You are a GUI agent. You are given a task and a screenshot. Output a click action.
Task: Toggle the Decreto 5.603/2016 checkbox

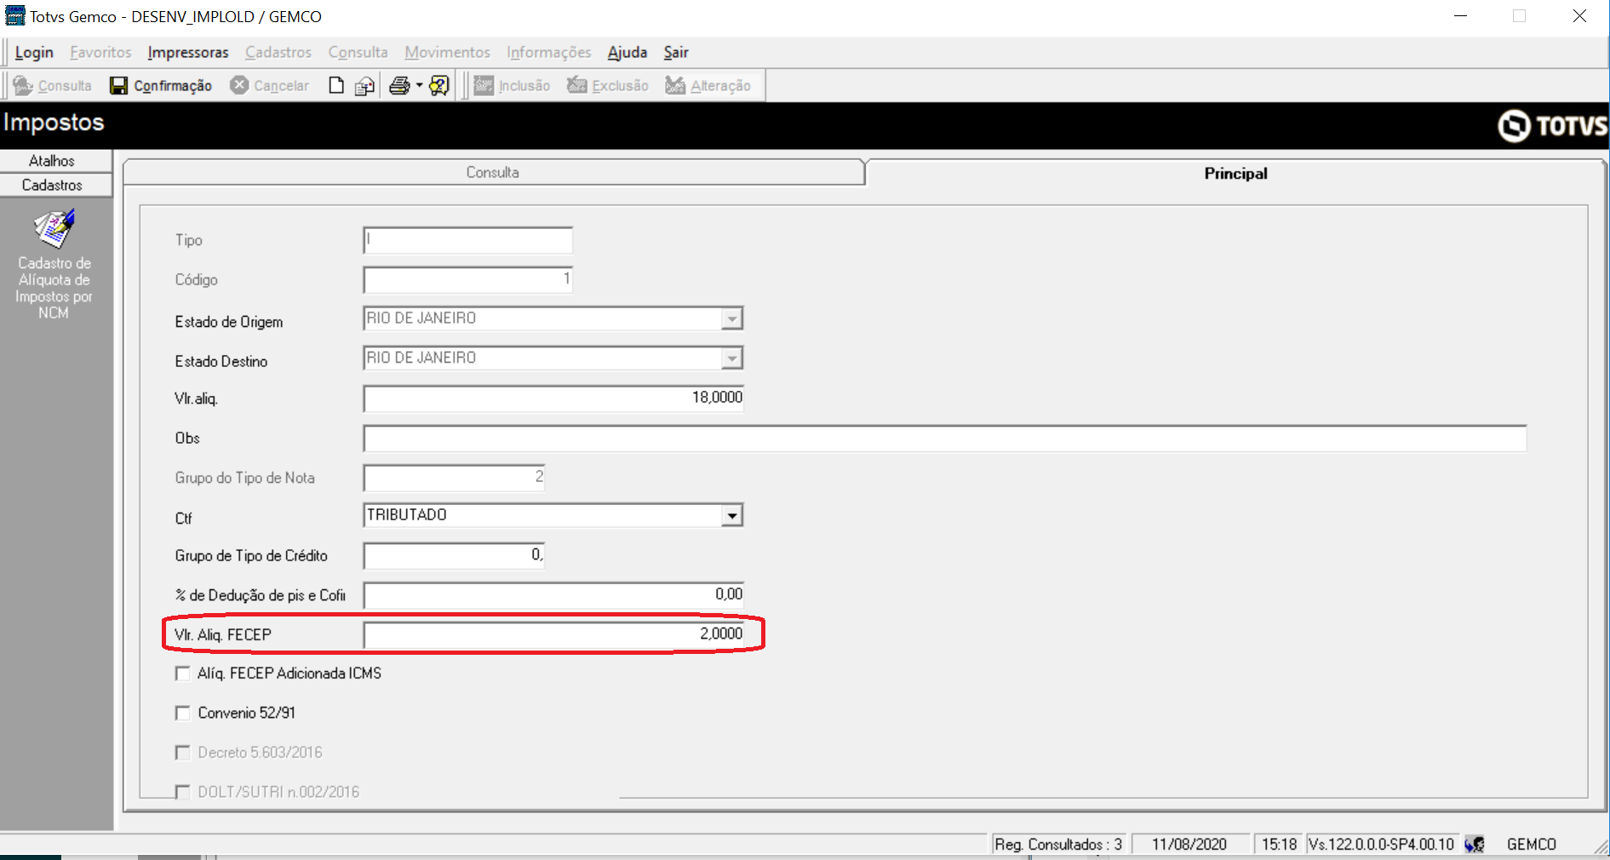[182, 753]
